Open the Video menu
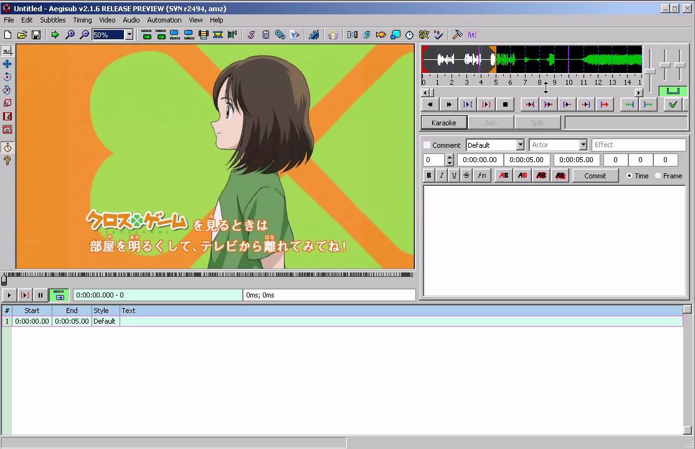 107,20
